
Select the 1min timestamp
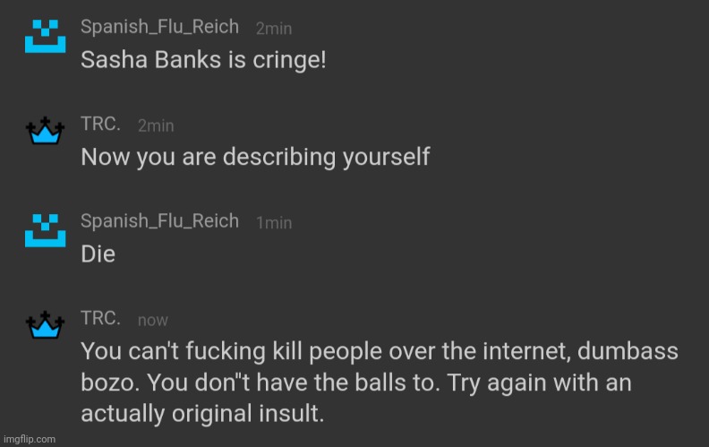click(273, 223)
